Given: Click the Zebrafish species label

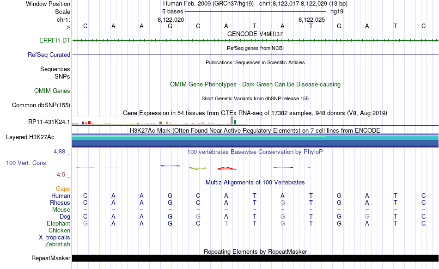Looking at the screenshot, I should tap(58, 244).
